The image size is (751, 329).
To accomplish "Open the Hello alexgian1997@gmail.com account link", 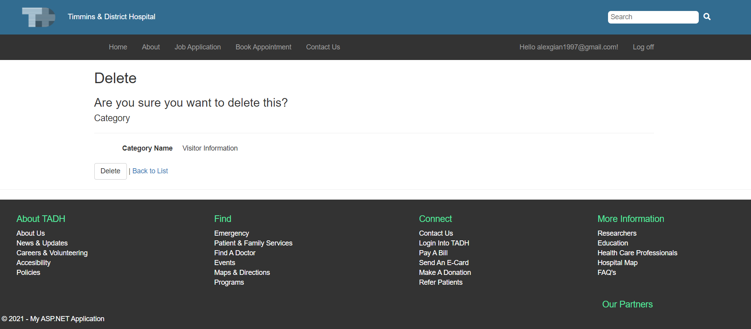I will (568, 47).
